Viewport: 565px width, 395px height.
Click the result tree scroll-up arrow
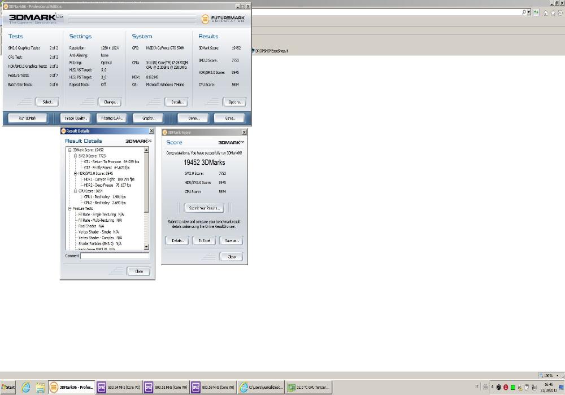(146, 150)
